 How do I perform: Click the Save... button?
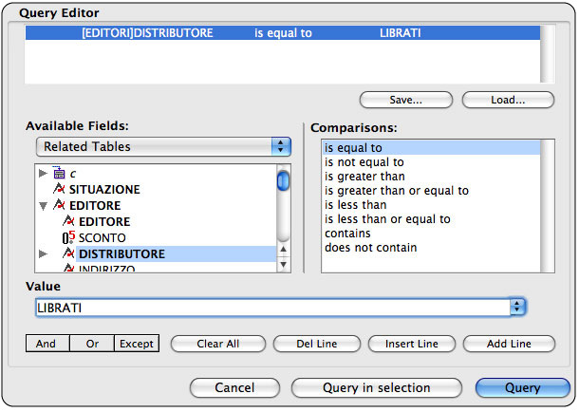[x=406, y=100]
